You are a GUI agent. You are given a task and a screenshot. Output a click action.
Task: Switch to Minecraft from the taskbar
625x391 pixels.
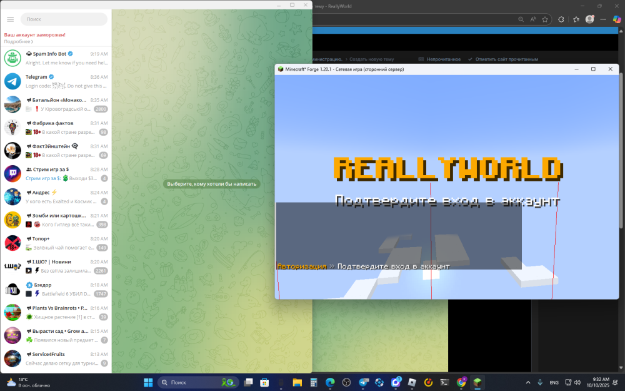pos(477,383)
